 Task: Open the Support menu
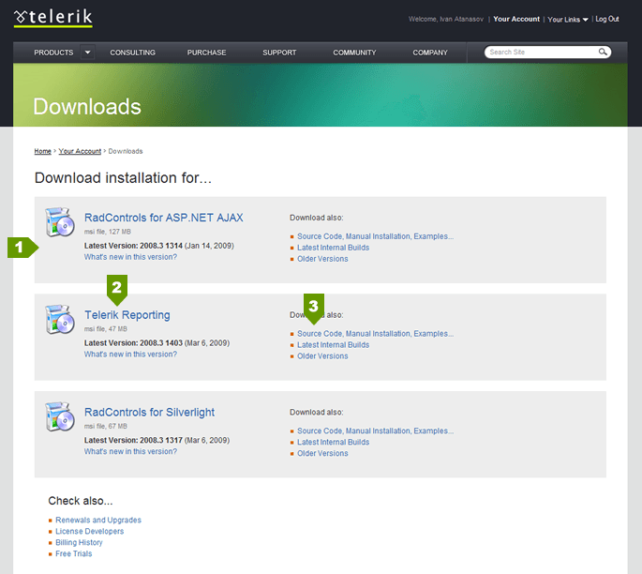pyautogui.click(x=279, y=53)
